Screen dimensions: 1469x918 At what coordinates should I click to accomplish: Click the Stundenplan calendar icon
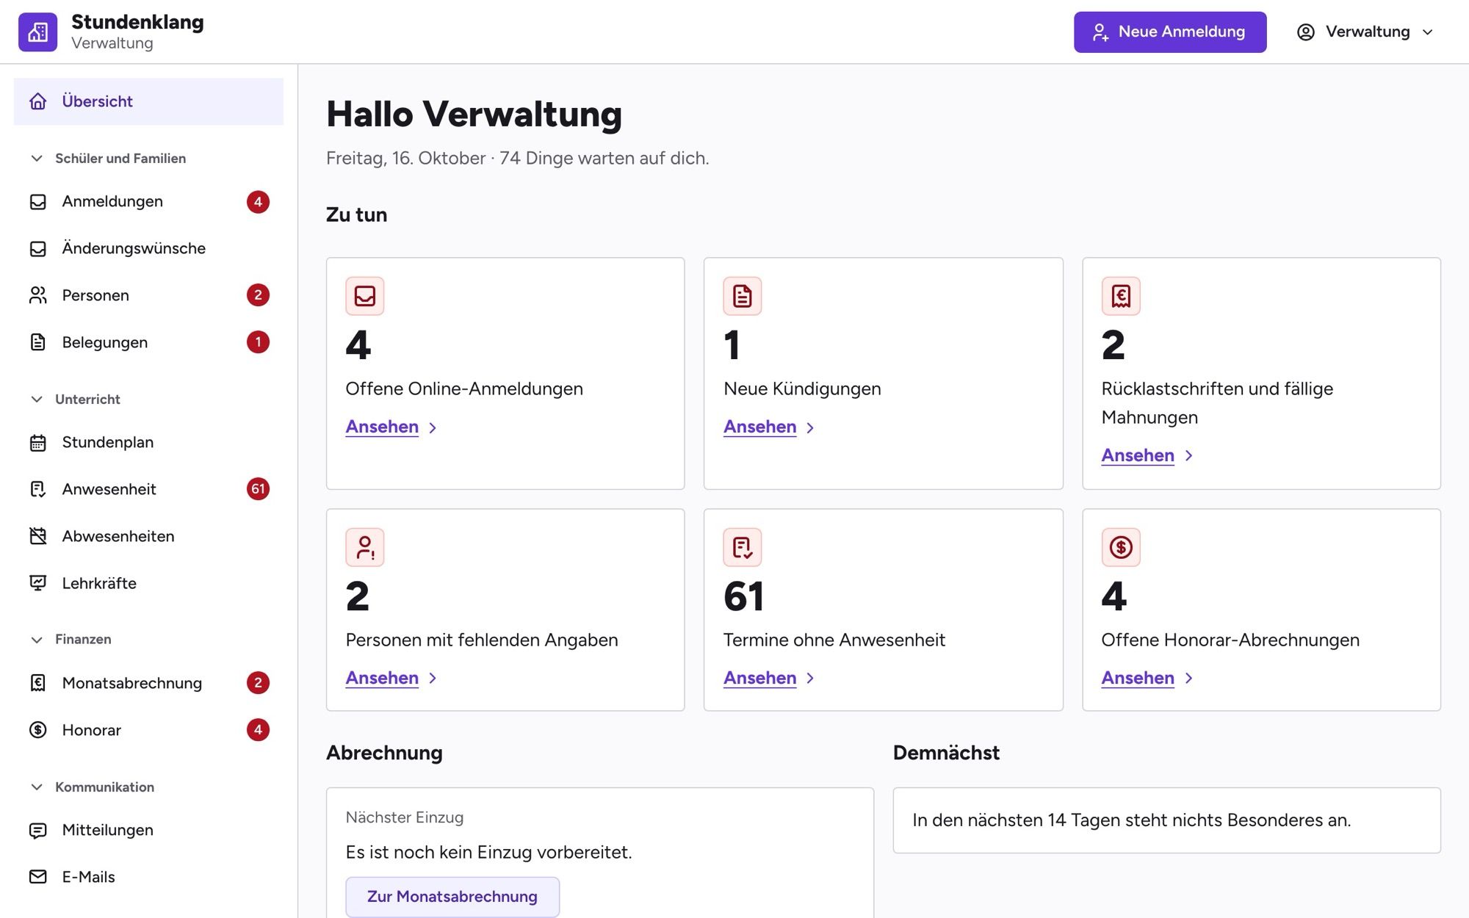(37, 442)
